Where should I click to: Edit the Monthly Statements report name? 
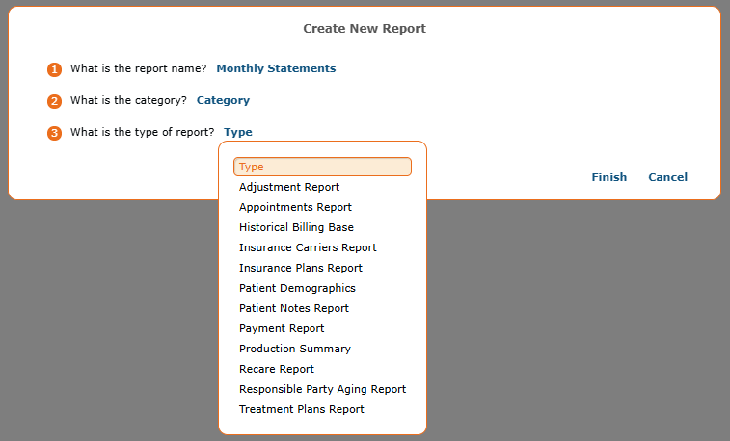[276, 68]
